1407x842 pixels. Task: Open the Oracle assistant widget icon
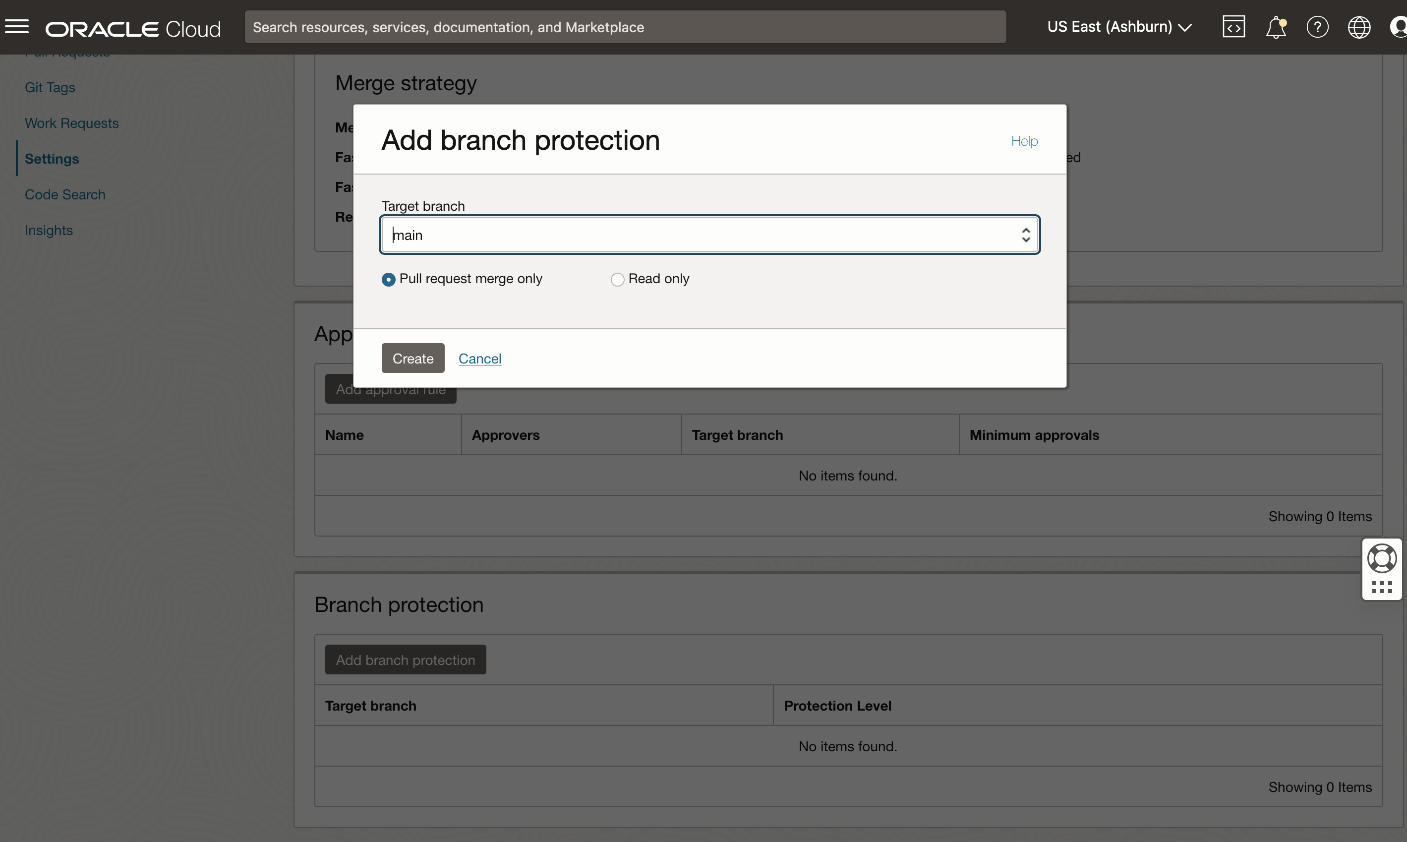[1383, 557]
